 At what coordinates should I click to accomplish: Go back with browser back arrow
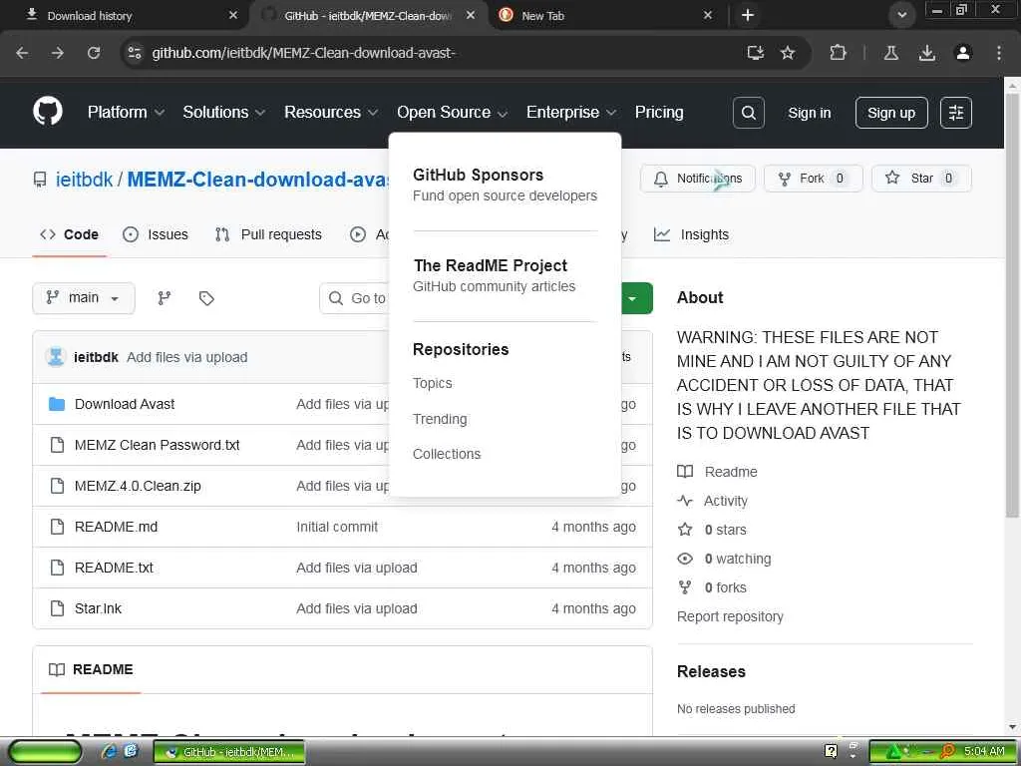(x=22, y=53)
